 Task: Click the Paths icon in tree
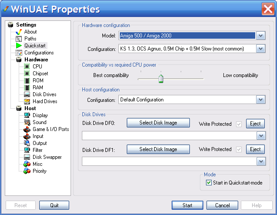19,39
